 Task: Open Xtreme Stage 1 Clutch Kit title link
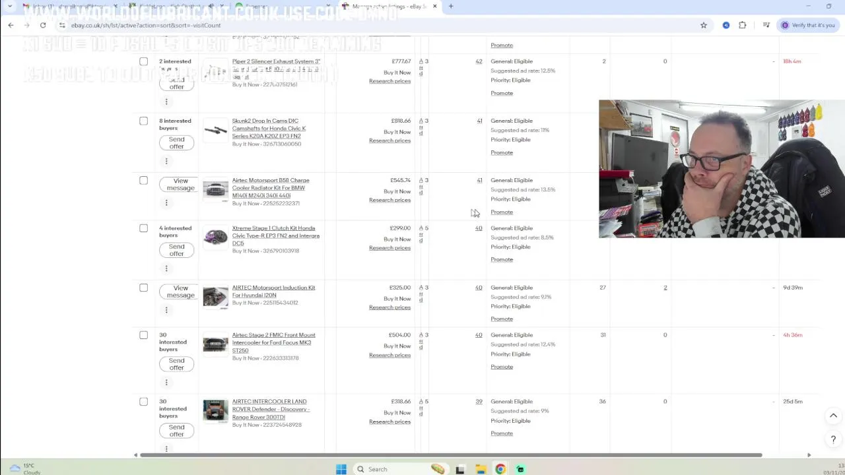tap(276, 236)
